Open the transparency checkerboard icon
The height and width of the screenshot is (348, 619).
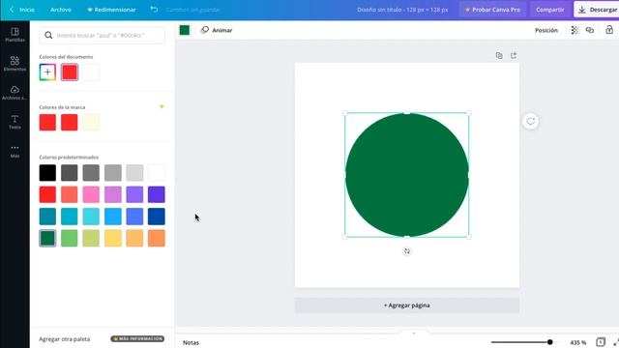pos(575,30)
